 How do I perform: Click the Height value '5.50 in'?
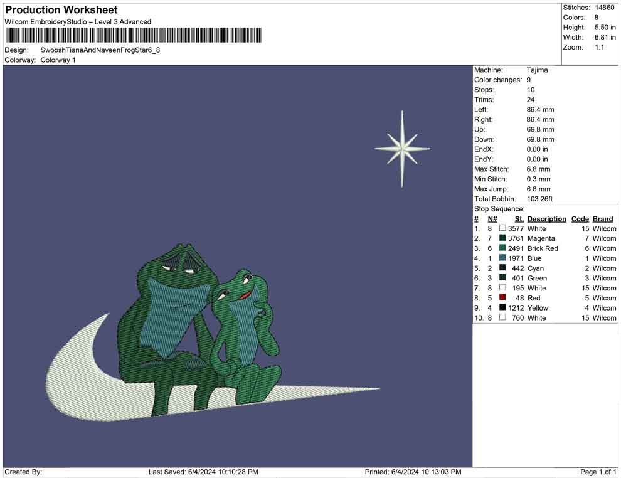tap(605, 28)
